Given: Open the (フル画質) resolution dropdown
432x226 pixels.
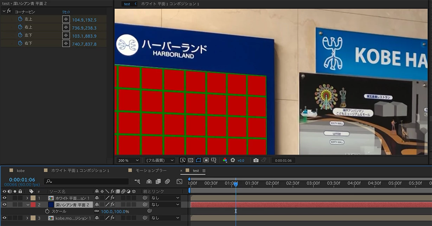Looking at the screenshot, I should pyautogui.click(x=160, y=160).
